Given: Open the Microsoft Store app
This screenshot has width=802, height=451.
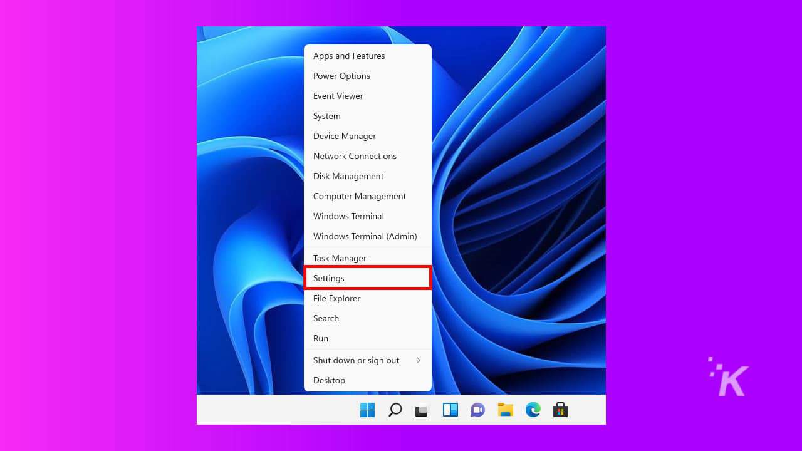Looking at the screenshot, I should pyautogui.click(x=560, y=410).
